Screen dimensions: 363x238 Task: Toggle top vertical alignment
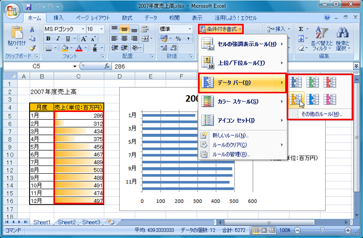point(115,29)
